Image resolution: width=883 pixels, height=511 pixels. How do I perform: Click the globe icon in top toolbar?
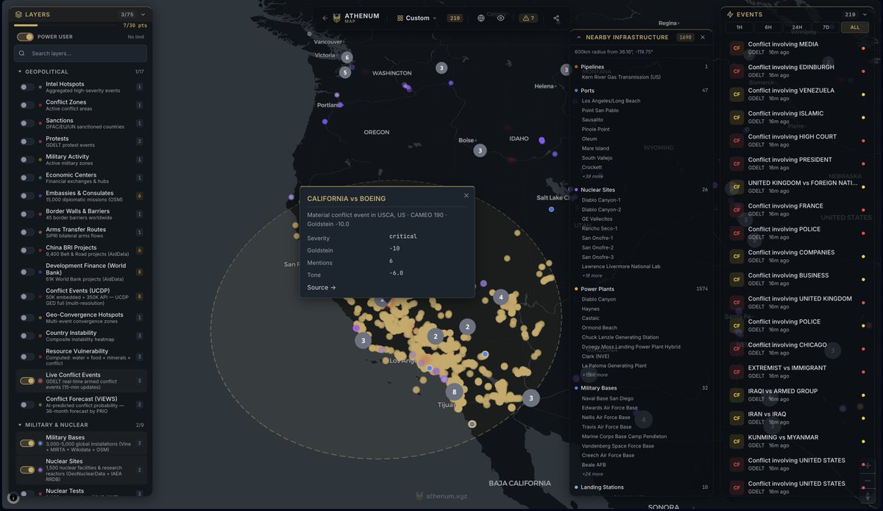481,18
